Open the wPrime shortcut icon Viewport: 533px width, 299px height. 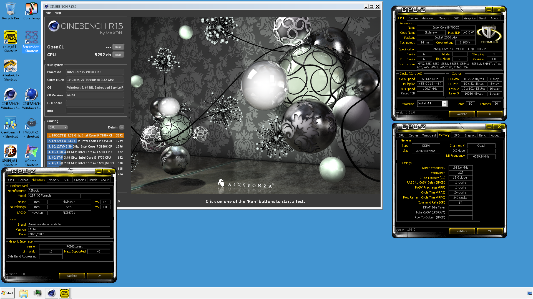[x=31, y=156]
